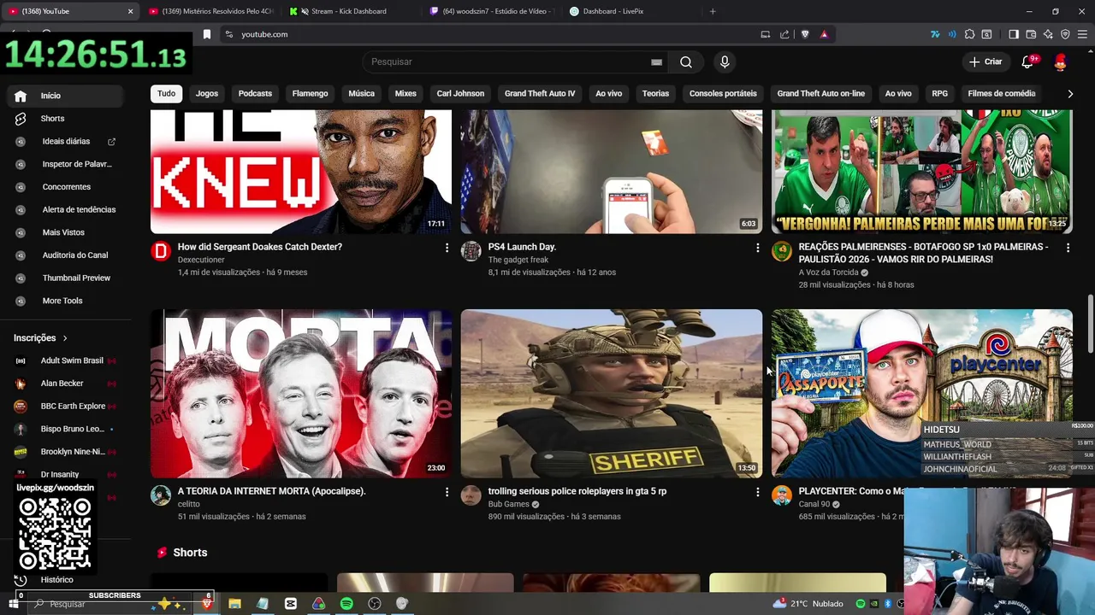Screen dimensions: 1095x615
Task: Open Mais Vistos in the sidebar
Action: point(67,232)
